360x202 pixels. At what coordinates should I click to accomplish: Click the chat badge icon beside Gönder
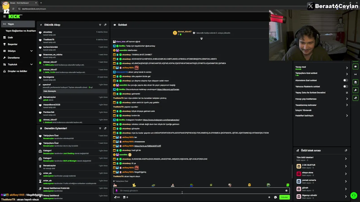coord(275,197)
